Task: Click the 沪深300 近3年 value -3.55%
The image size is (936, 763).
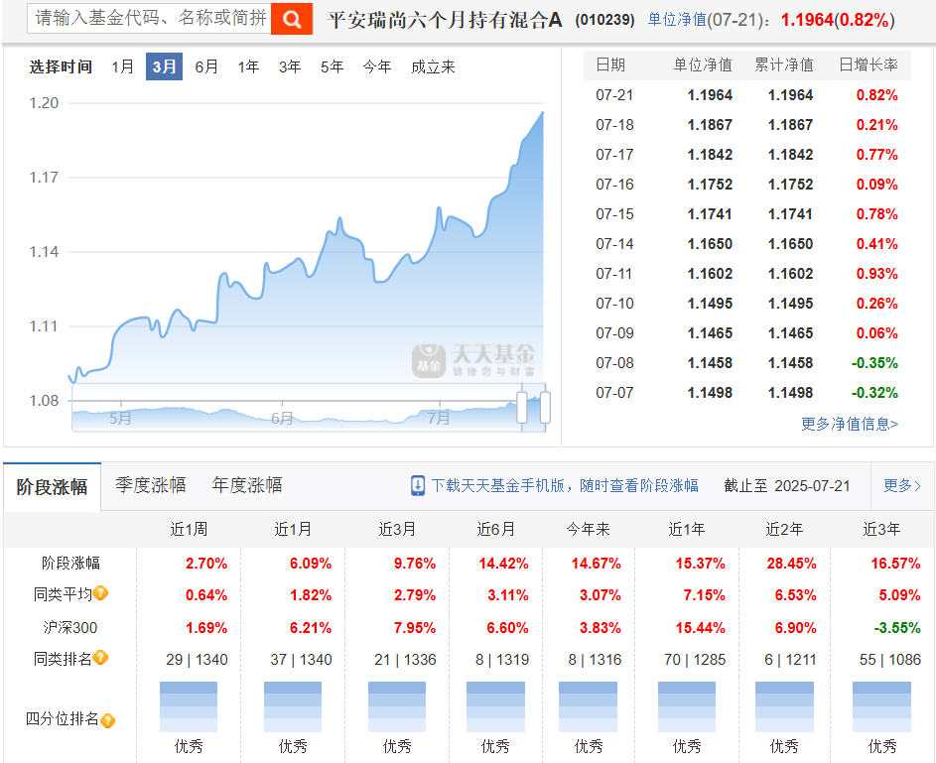Action: click(897, 628)
